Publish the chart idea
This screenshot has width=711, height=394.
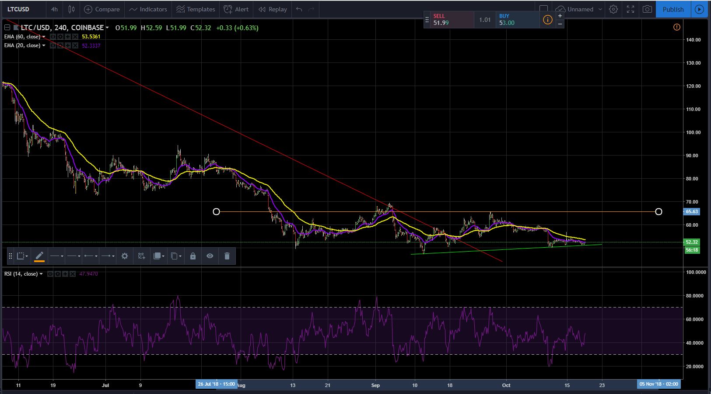point(673,9)
